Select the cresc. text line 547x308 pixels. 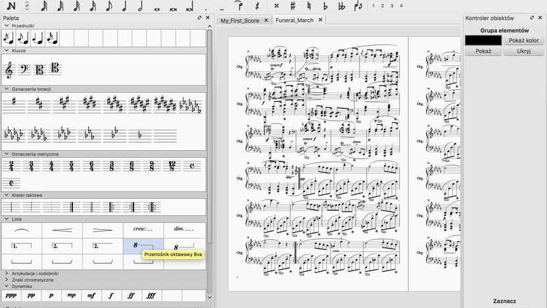143,230
